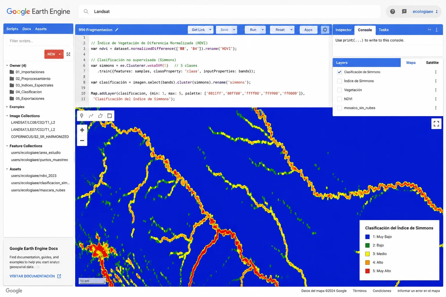Uncheck the Clasificación de Simmons layer
Image resolution: width=446 pixels, height=297 pixels.
coord(339,72)
